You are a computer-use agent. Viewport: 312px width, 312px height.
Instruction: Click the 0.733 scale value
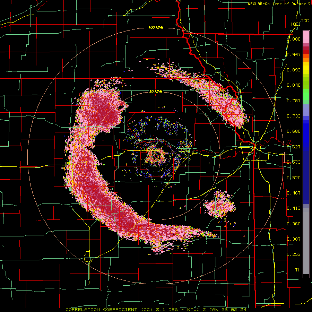(x=294, y=116)
